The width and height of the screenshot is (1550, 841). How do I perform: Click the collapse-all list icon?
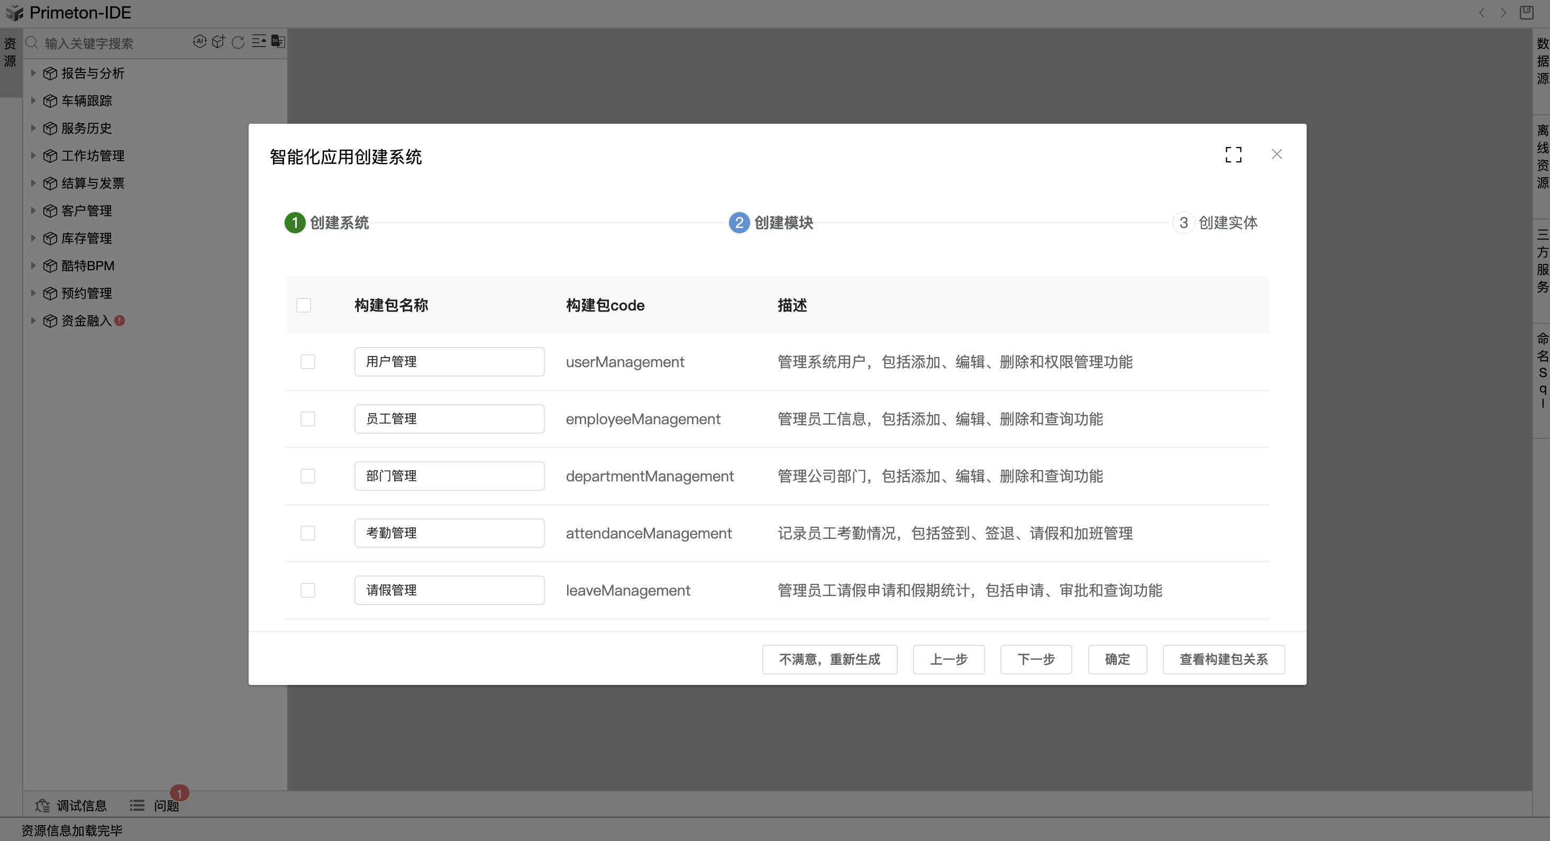pyautogui.click(x=259, y=41)
